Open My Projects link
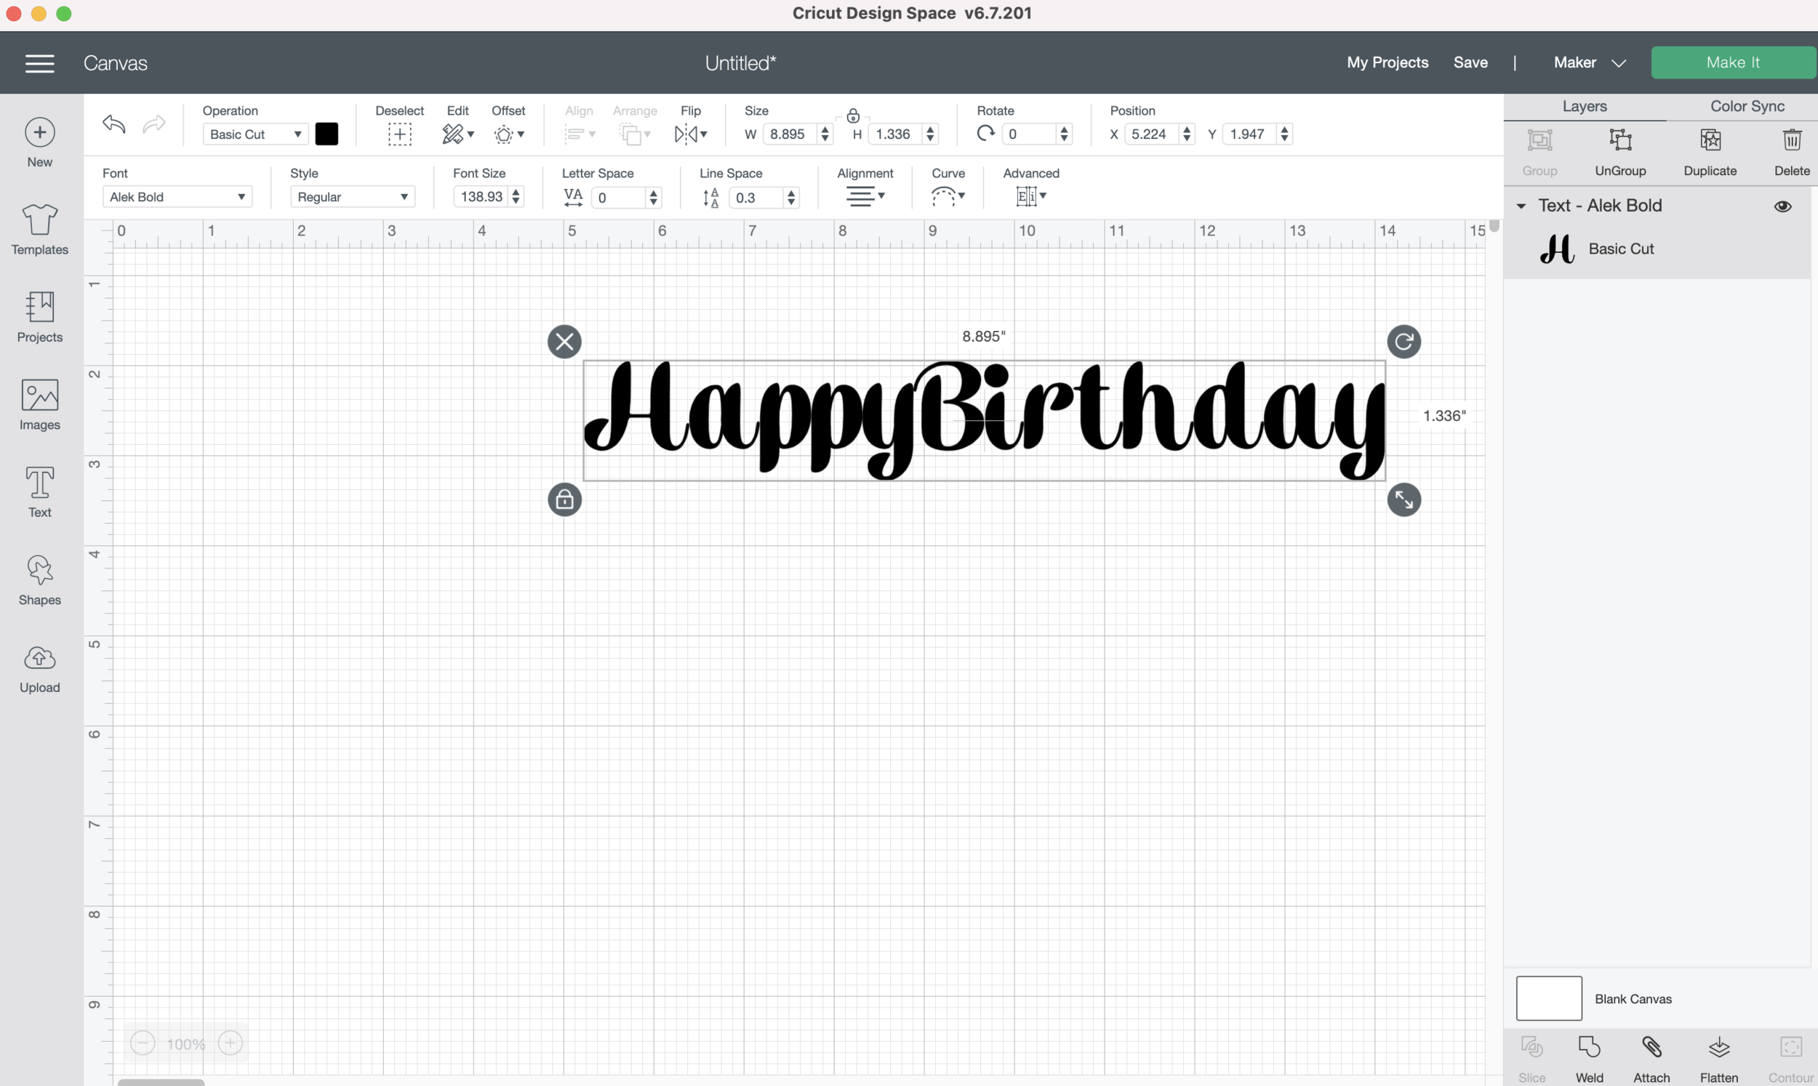 (1387, 63)
